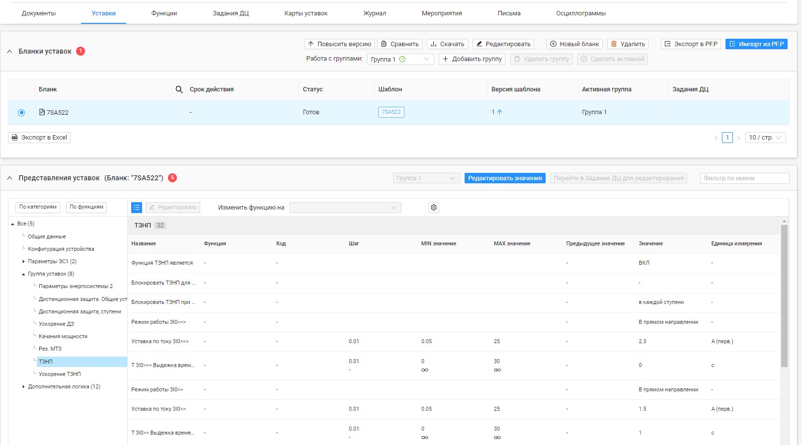Click the list view icon button

(137, 208)
